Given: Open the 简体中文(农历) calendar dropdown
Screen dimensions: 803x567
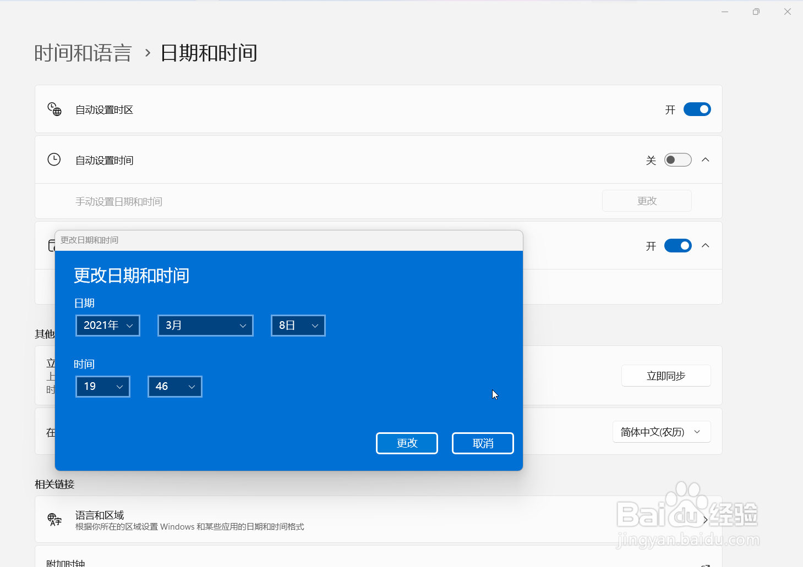Looking at the screenshot, I should point(662,431).
